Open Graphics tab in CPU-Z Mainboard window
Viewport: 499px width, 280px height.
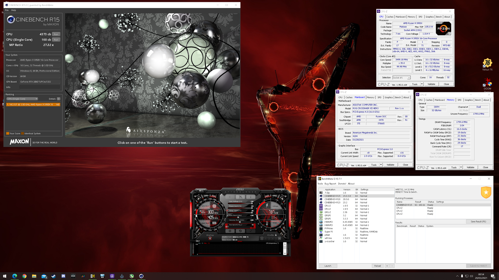[389, 97]
